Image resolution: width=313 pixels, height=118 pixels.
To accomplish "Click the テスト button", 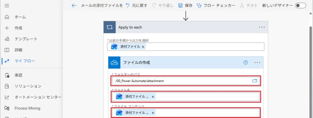I will click(249, 5).
